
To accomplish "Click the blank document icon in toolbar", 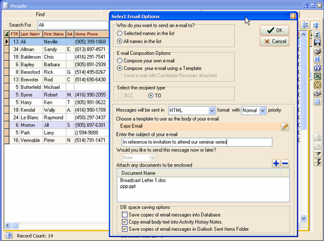I will coord(317,102).
